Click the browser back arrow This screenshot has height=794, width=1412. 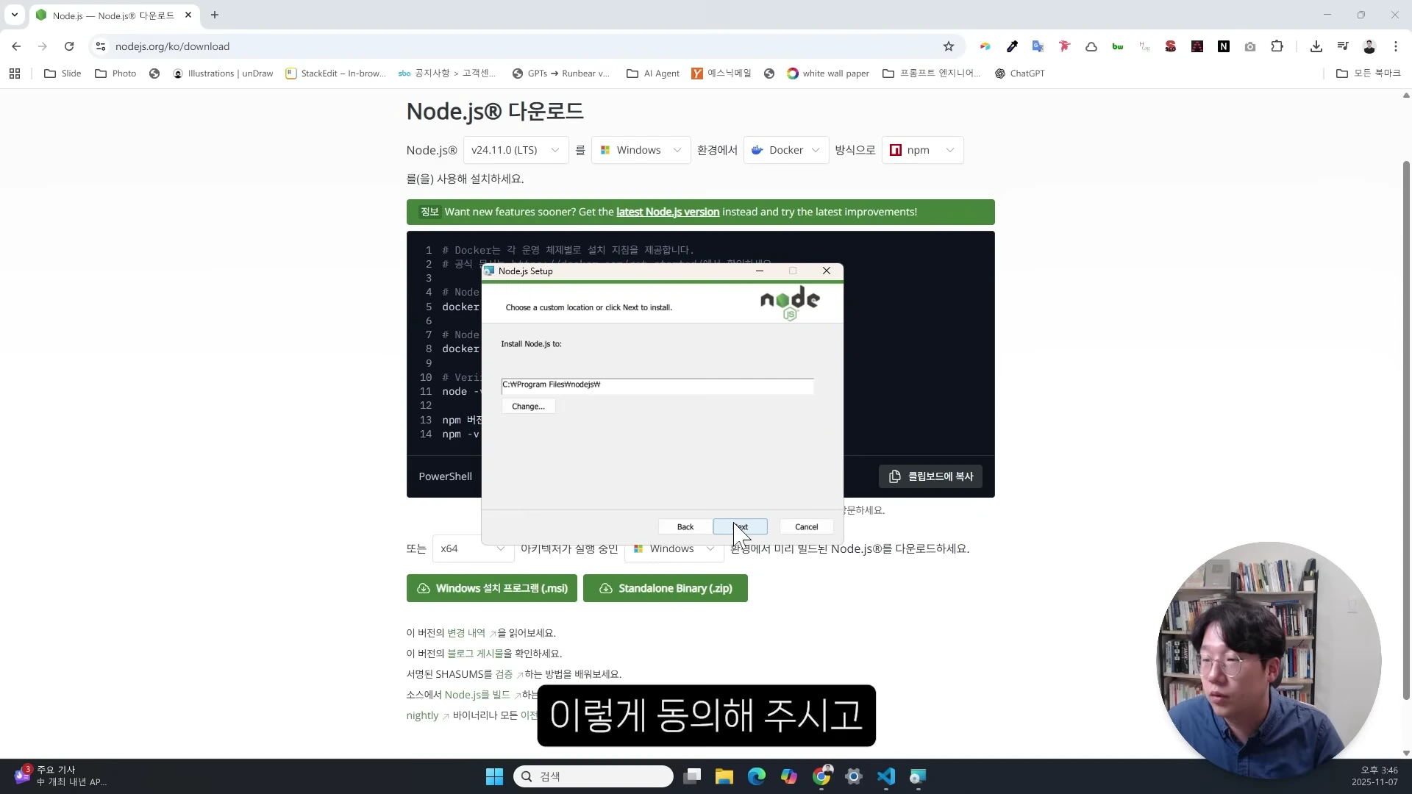(16, 46)
